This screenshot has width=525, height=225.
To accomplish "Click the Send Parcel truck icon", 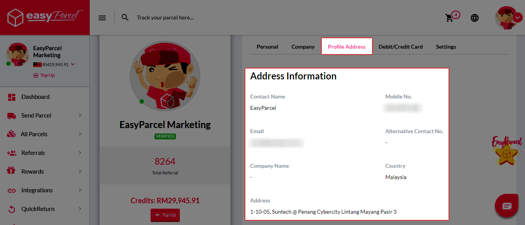I will (12, 116).
